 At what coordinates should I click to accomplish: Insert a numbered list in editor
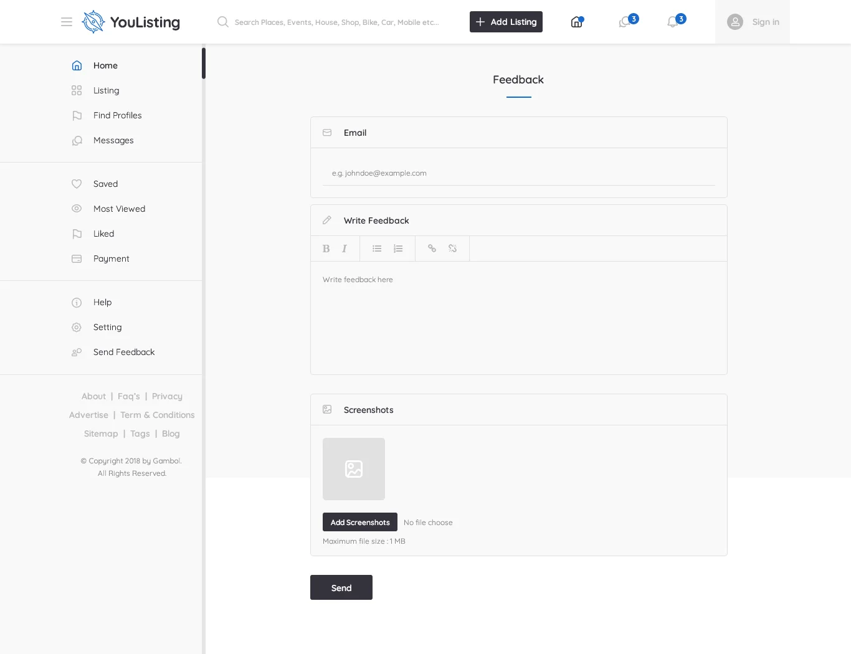pos(398,249)
